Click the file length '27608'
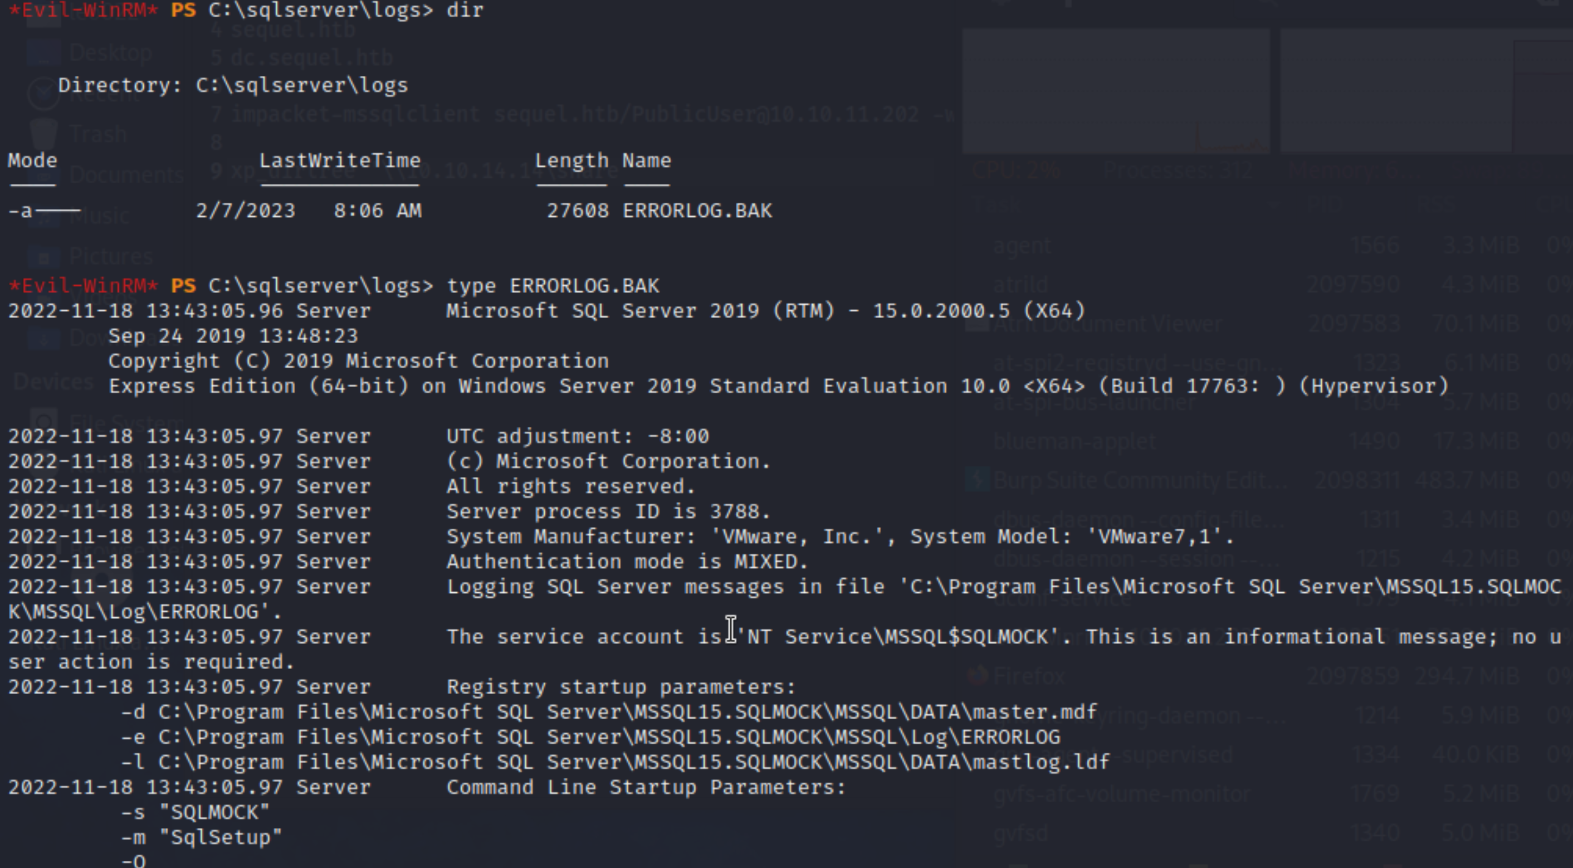 (x=578, y=211)
